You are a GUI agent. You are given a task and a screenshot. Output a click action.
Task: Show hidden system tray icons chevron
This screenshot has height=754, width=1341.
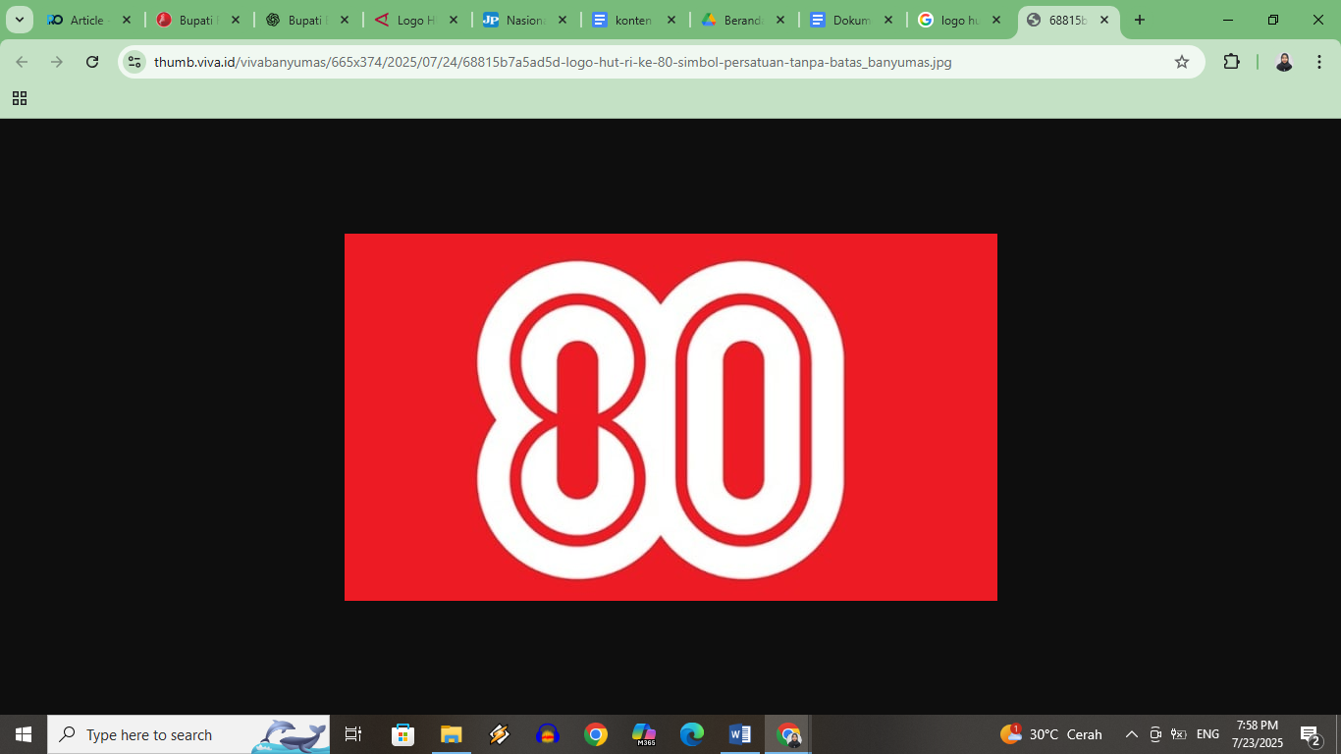coord(1131,734)
